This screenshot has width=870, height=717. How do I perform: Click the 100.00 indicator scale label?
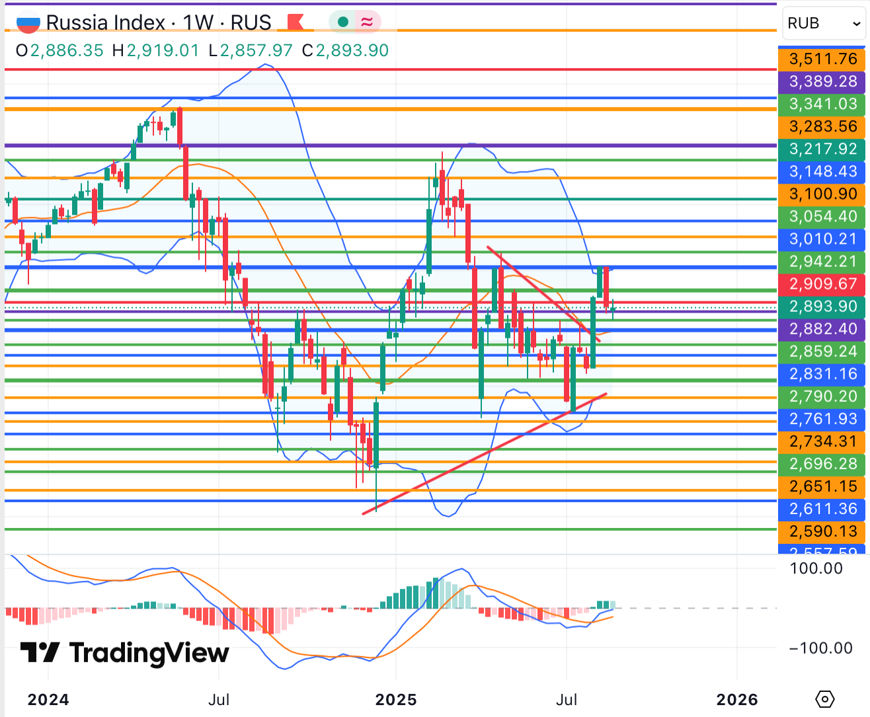pyautogui.click(x=816, y=568)
